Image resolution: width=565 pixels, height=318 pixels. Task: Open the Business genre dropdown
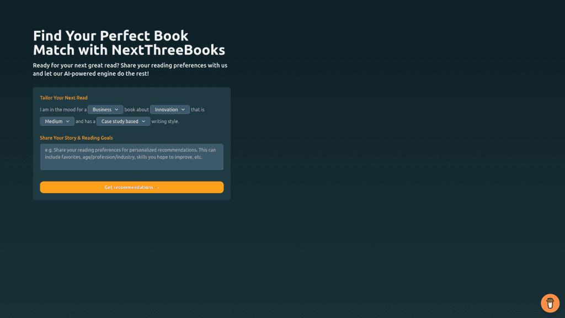tap(105, 110)
